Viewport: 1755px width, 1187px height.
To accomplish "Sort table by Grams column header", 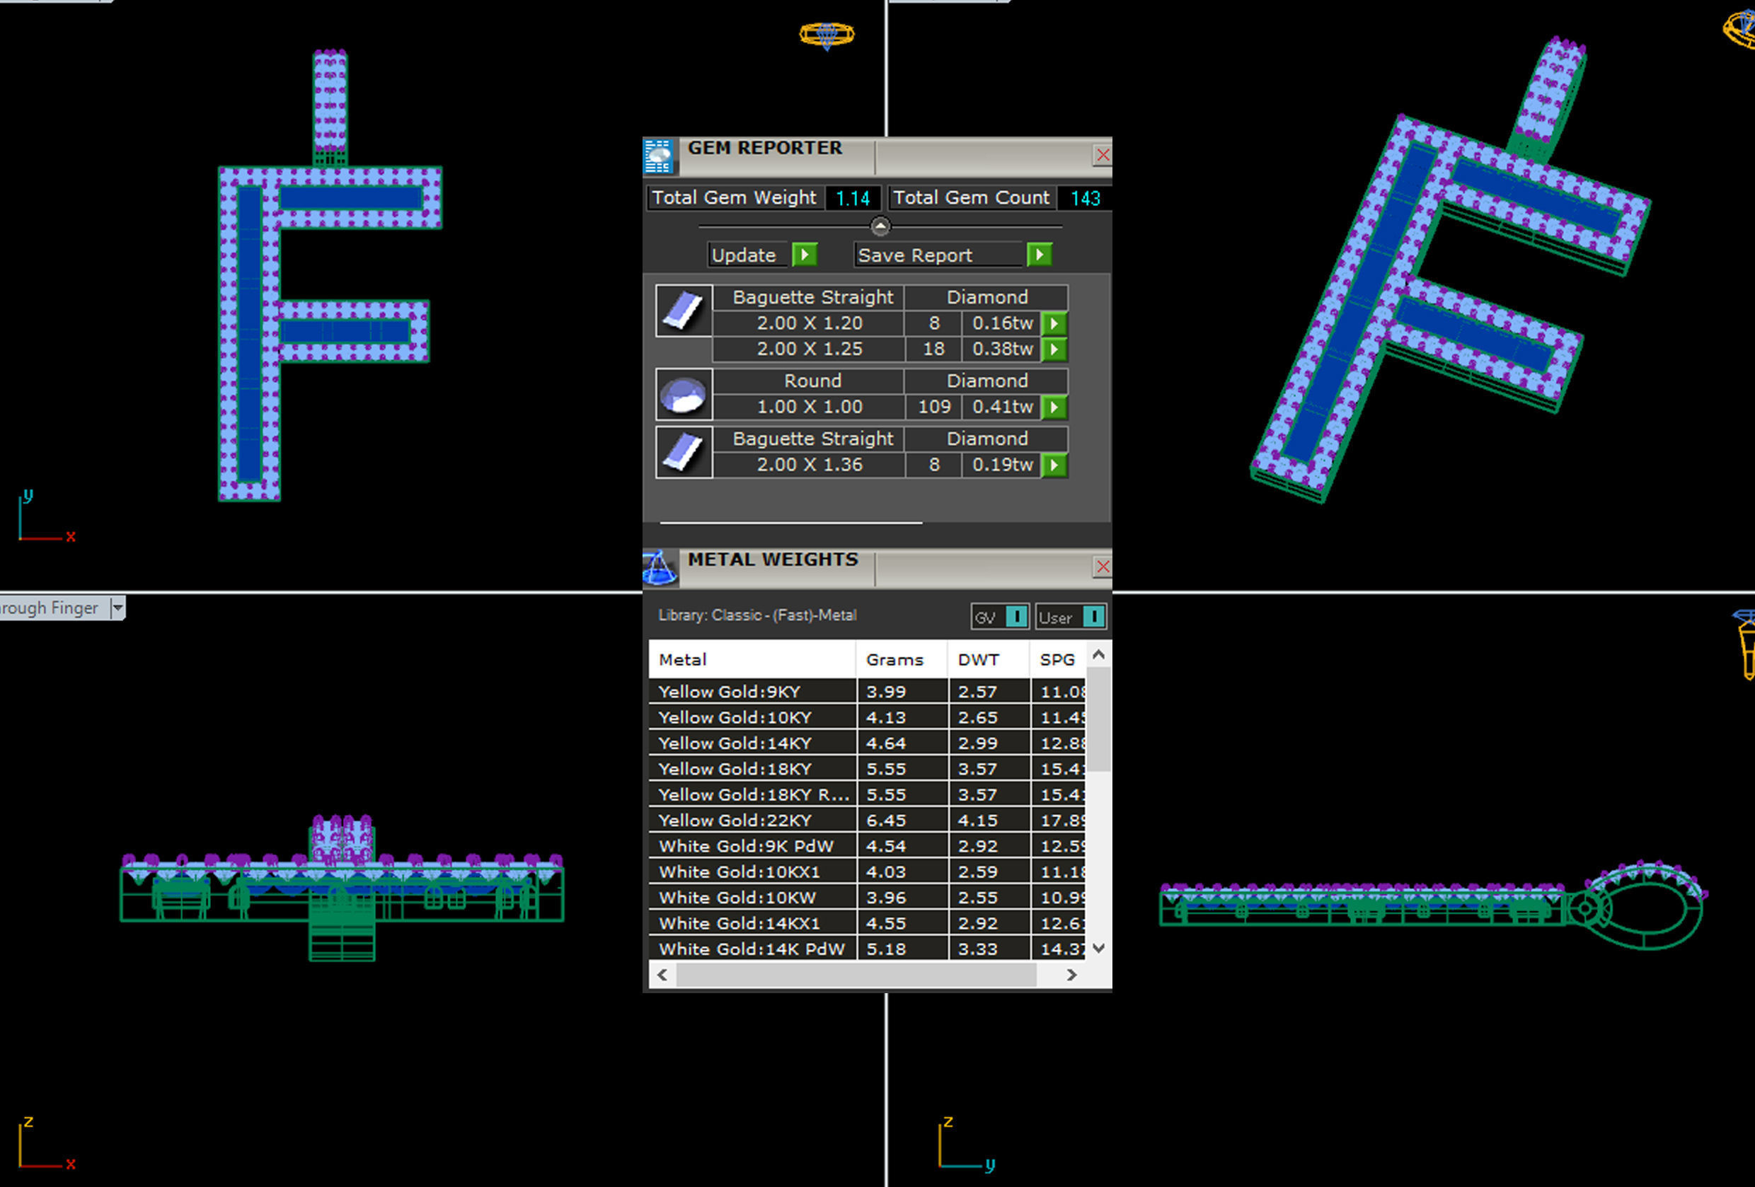I will [x=895, y=660].
